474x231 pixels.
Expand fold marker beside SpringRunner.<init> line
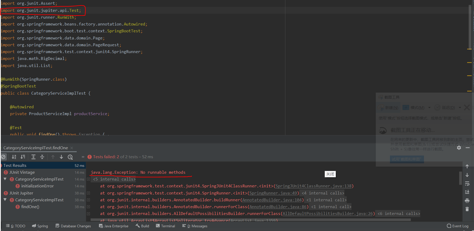89,193
